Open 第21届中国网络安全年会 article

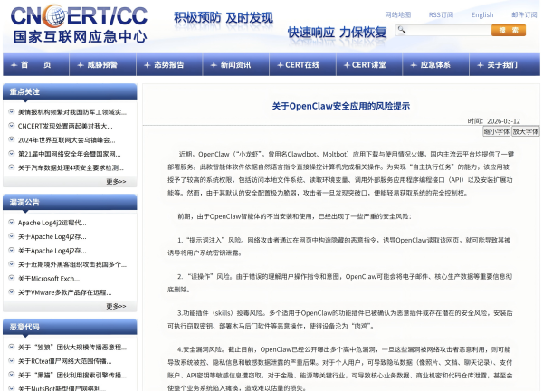[70, 154]
